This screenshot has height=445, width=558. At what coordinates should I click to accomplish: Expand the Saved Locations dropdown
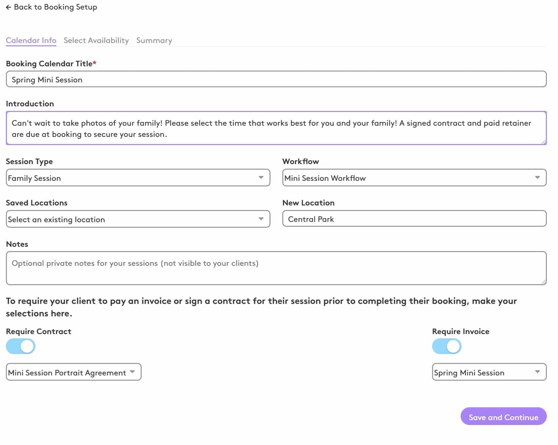click(x=138, y=219)
